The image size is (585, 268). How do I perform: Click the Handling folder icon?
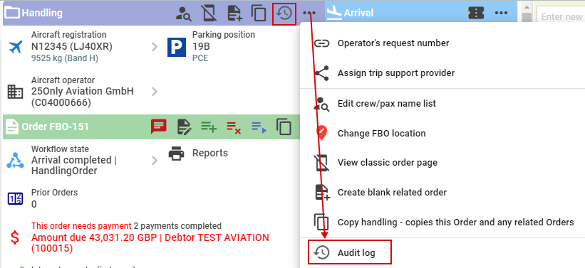click(x=12, y=13)
